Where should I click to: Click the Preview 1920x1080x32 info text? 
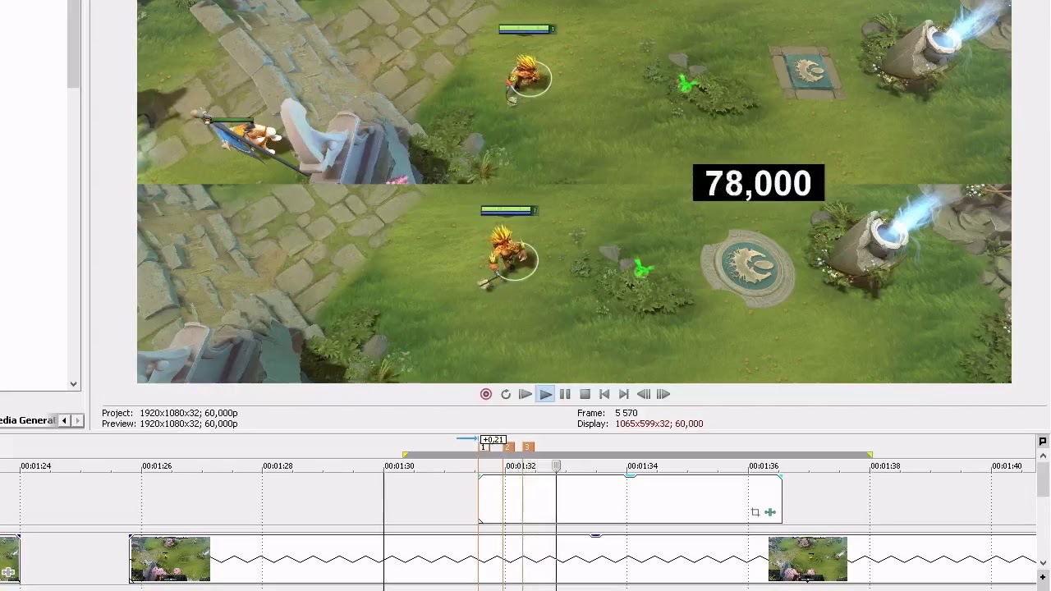coord(170,424)
